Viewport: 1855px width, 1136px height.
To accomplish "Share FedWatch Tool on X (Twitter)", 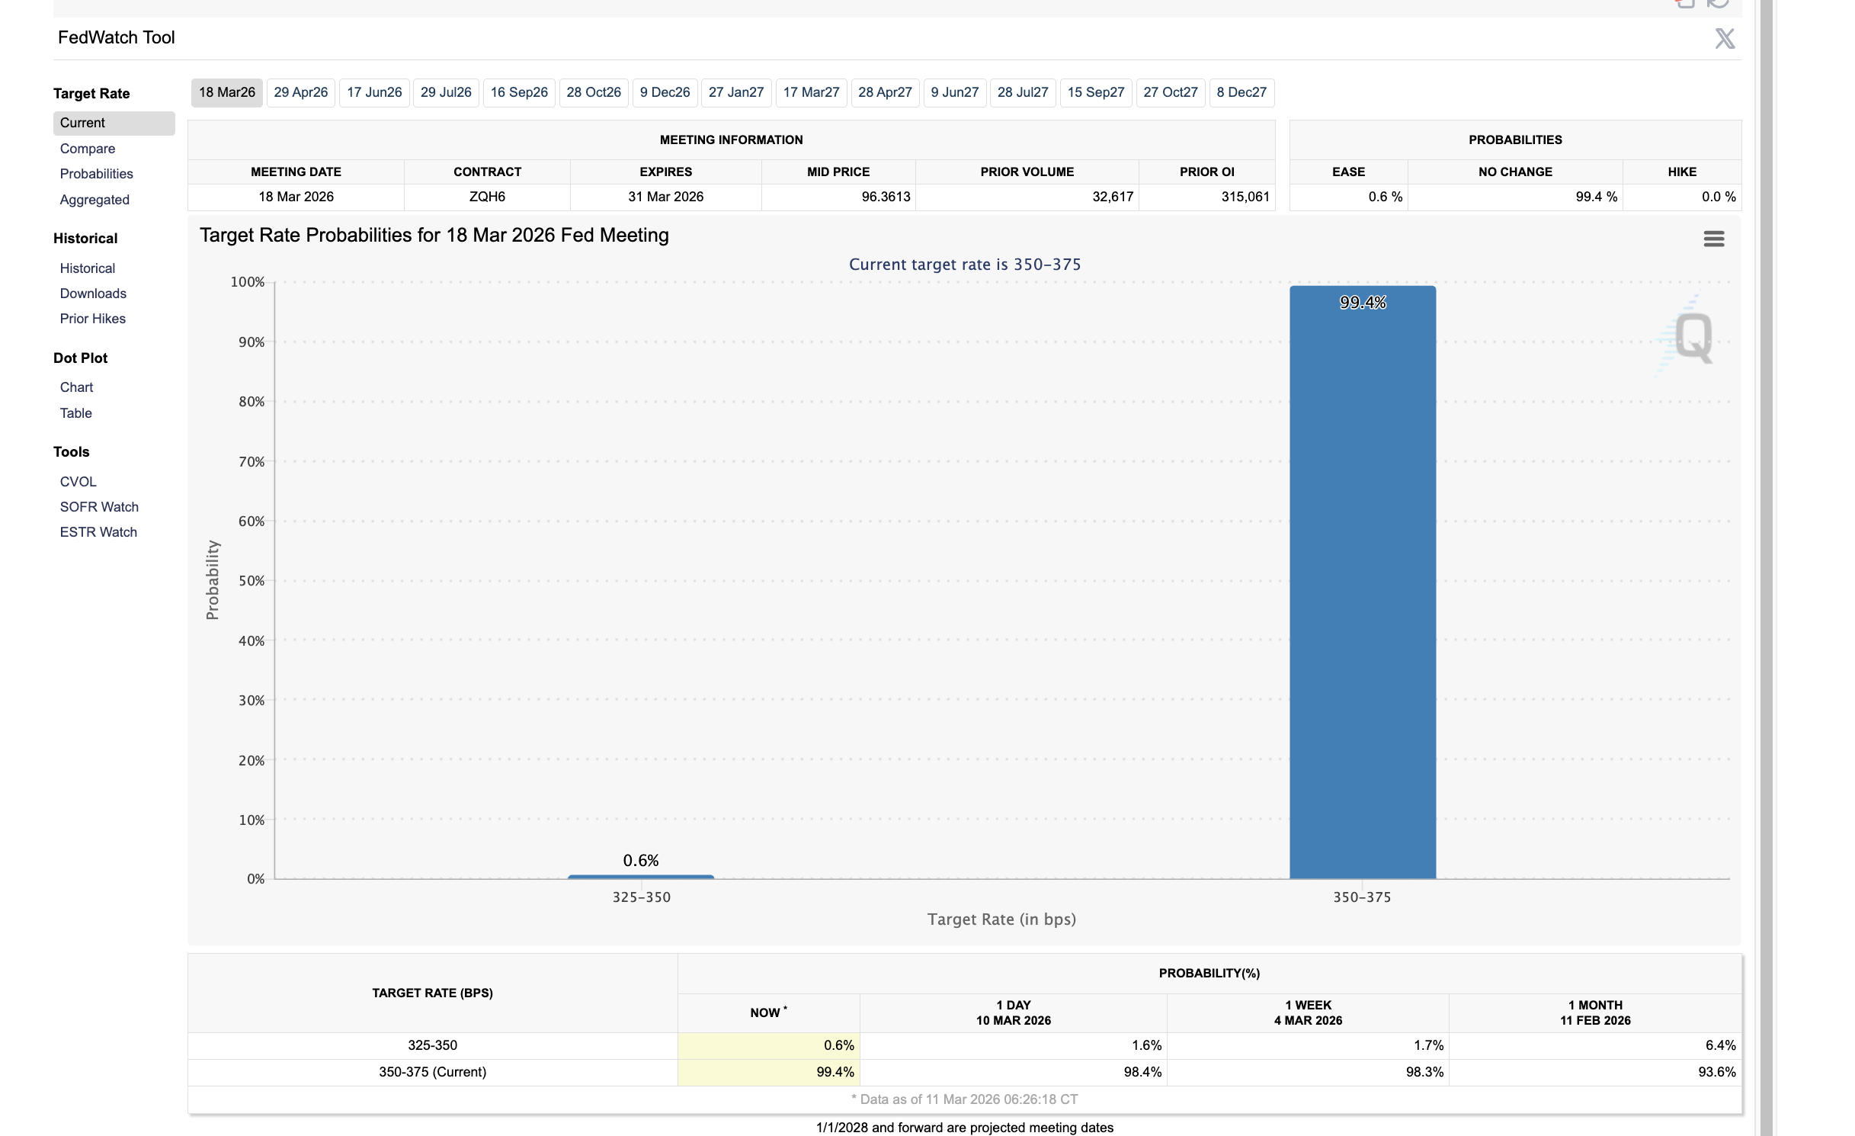I will pos(1724,38).
